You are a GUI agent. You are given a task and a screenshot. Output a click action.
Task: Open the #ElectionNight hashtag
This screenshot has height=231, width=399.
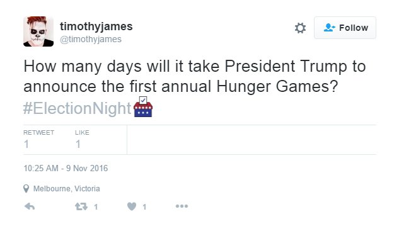pos(78,108)
